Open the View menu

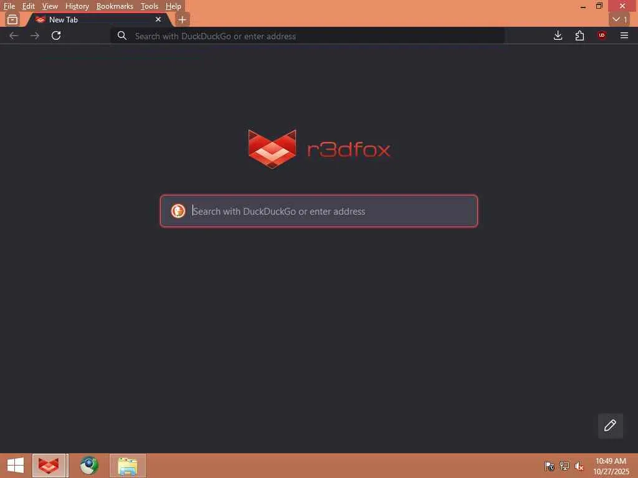point(50,6)
